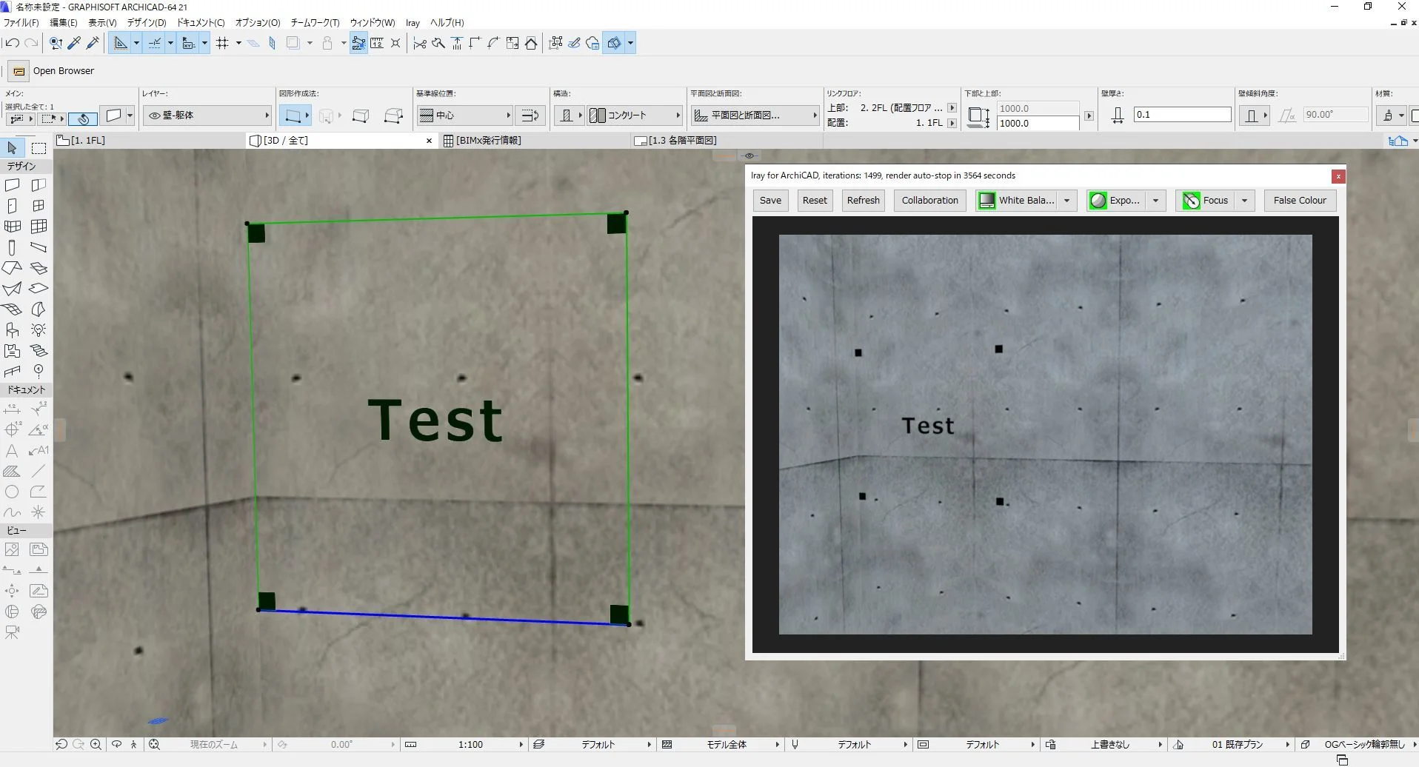Choose the Door tool

click(13, 206)
